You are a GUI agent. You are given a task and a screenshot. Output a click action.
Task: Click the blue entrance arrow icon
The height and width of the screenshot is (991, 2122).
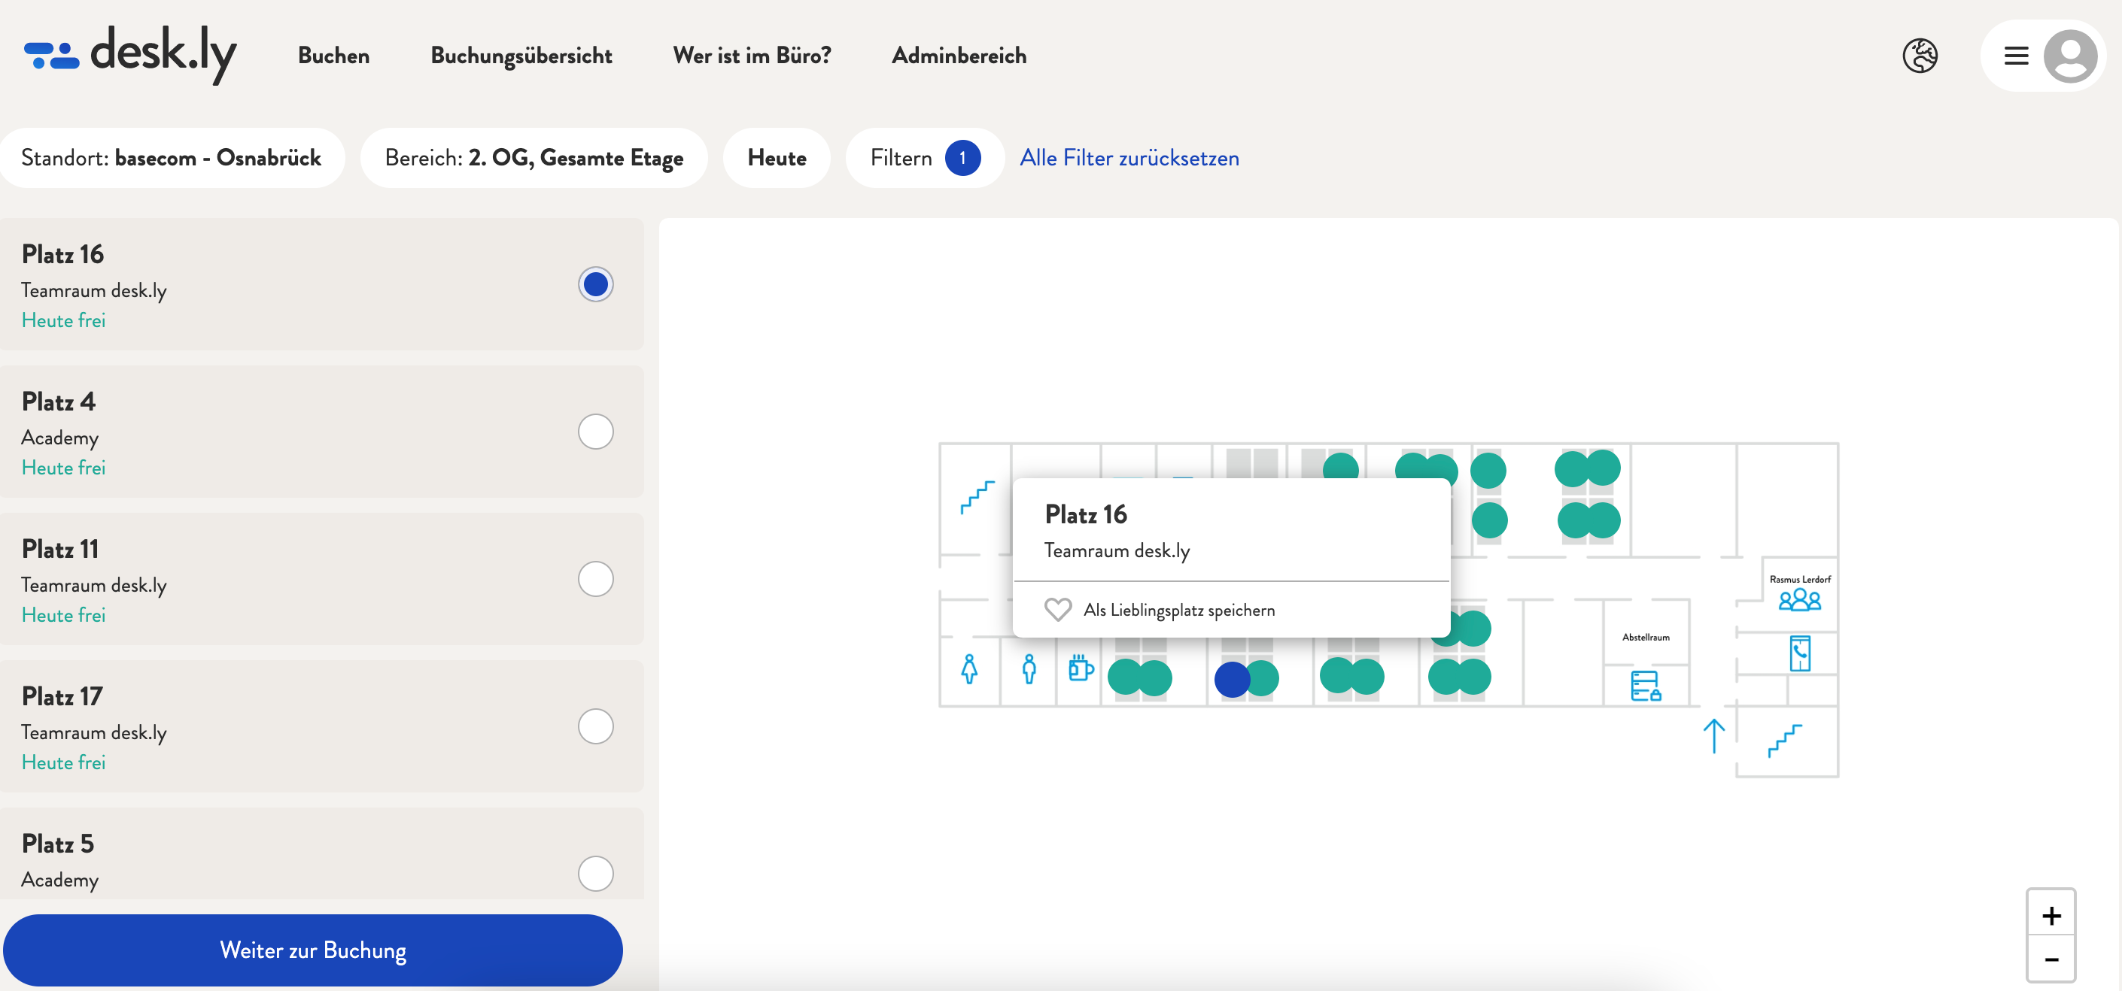(1713, 736)
